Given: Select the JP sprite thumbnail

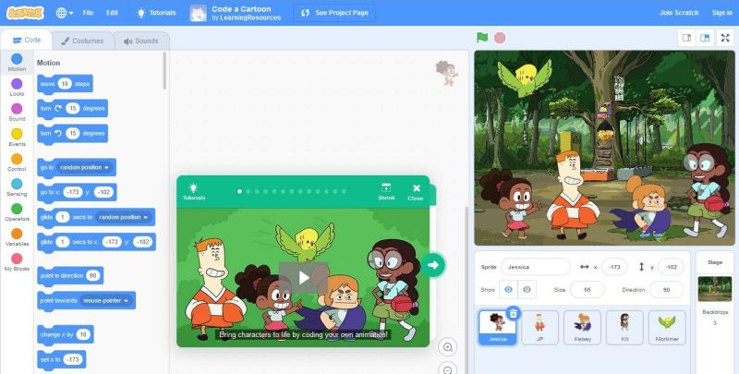Looking at the screenshot, I should (540, 328).
